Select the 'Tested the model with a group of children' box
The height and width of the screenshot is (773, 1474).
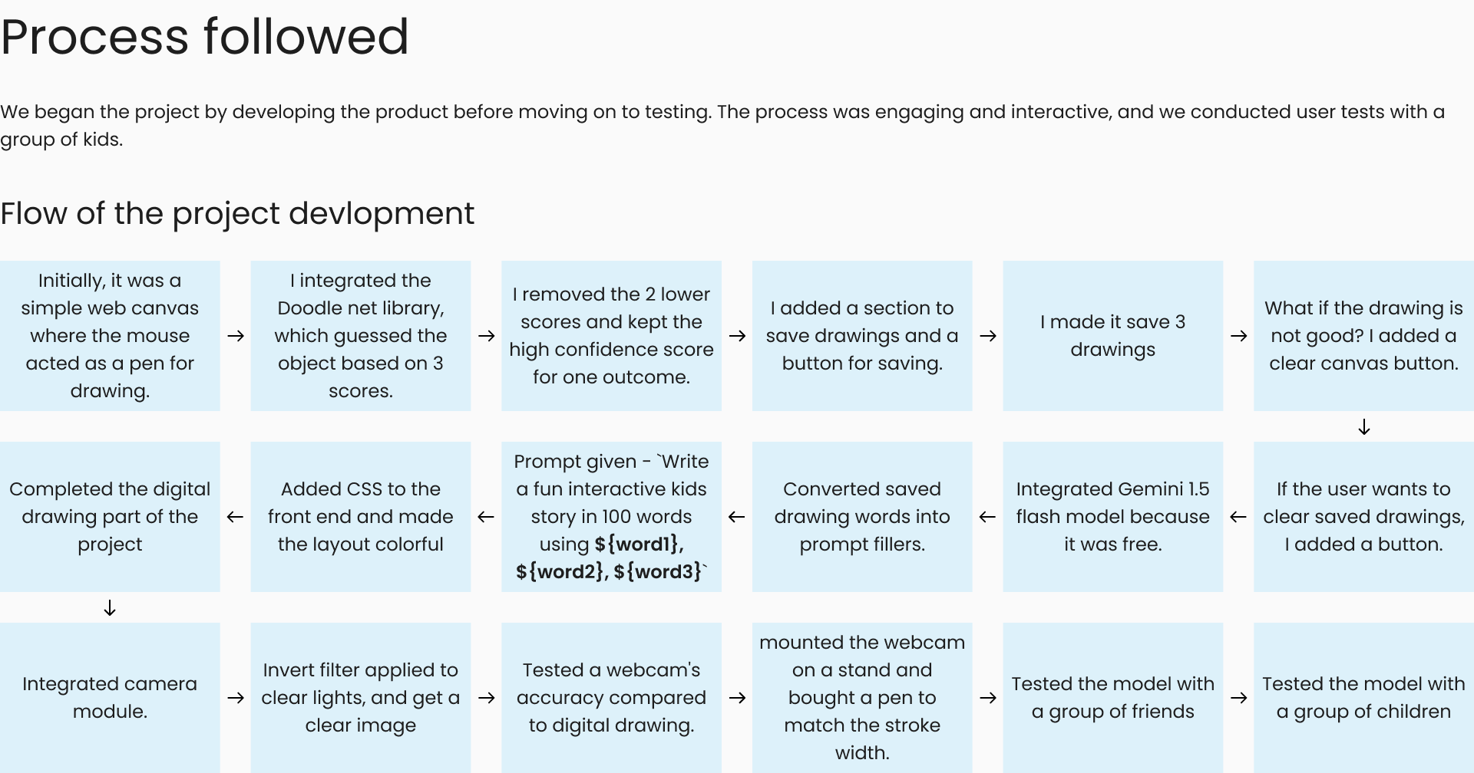point(1363,698)
